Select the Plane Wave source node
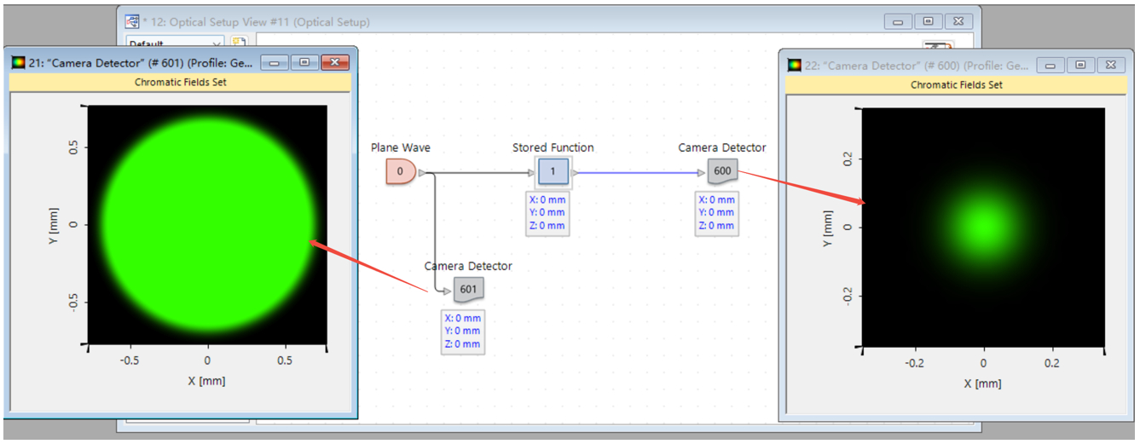The height and width of the screenshot is (444, 1140). point(400,171)
